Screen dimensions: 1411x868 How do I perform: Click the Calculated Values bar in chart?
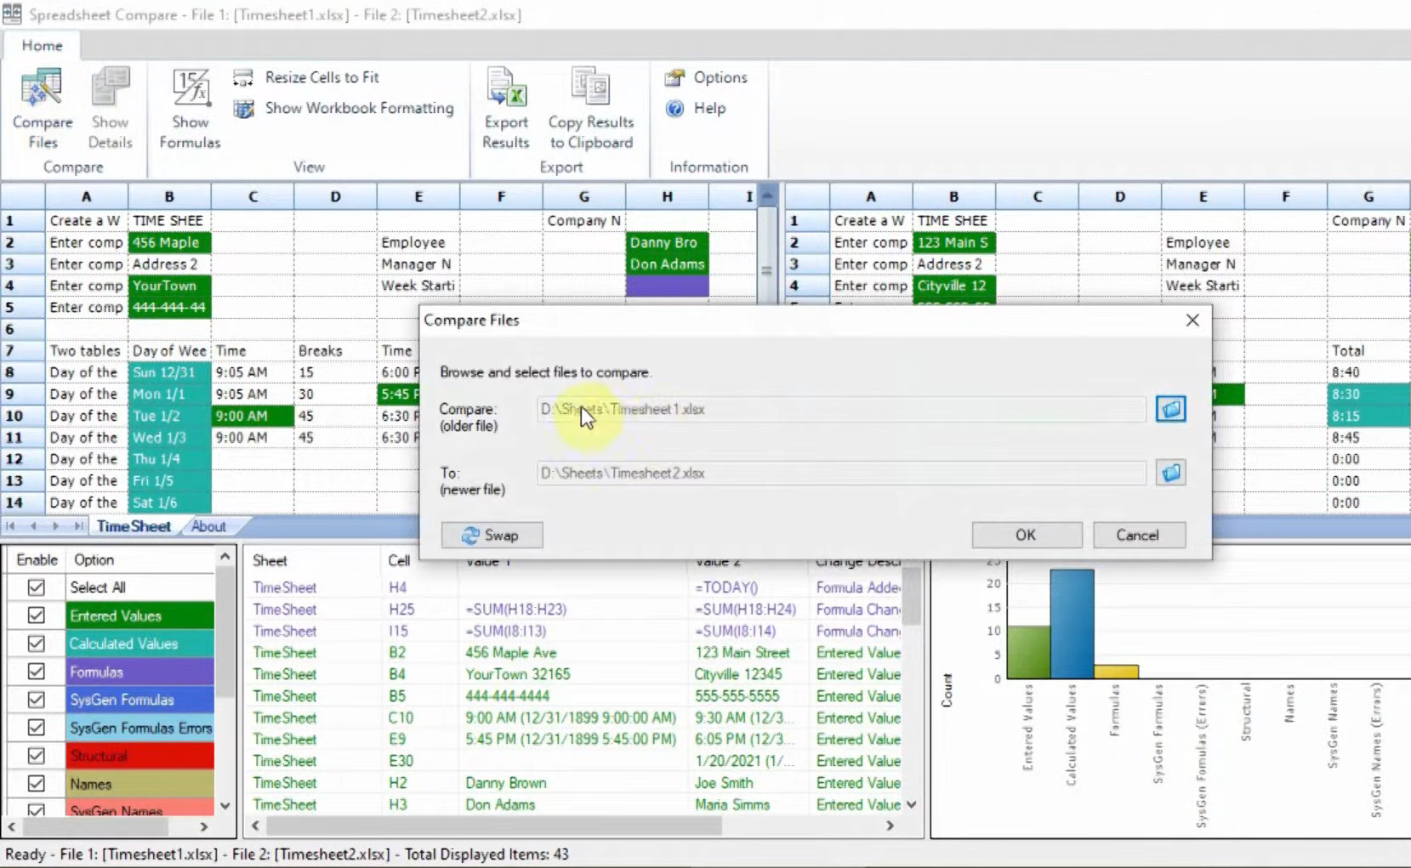pos(1072,623)
